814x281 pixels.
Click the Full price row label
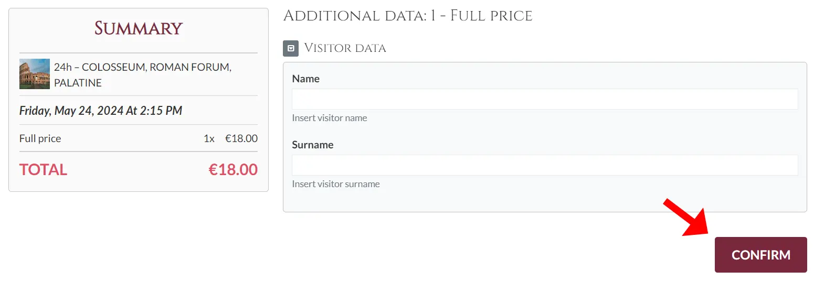[40, 138]
